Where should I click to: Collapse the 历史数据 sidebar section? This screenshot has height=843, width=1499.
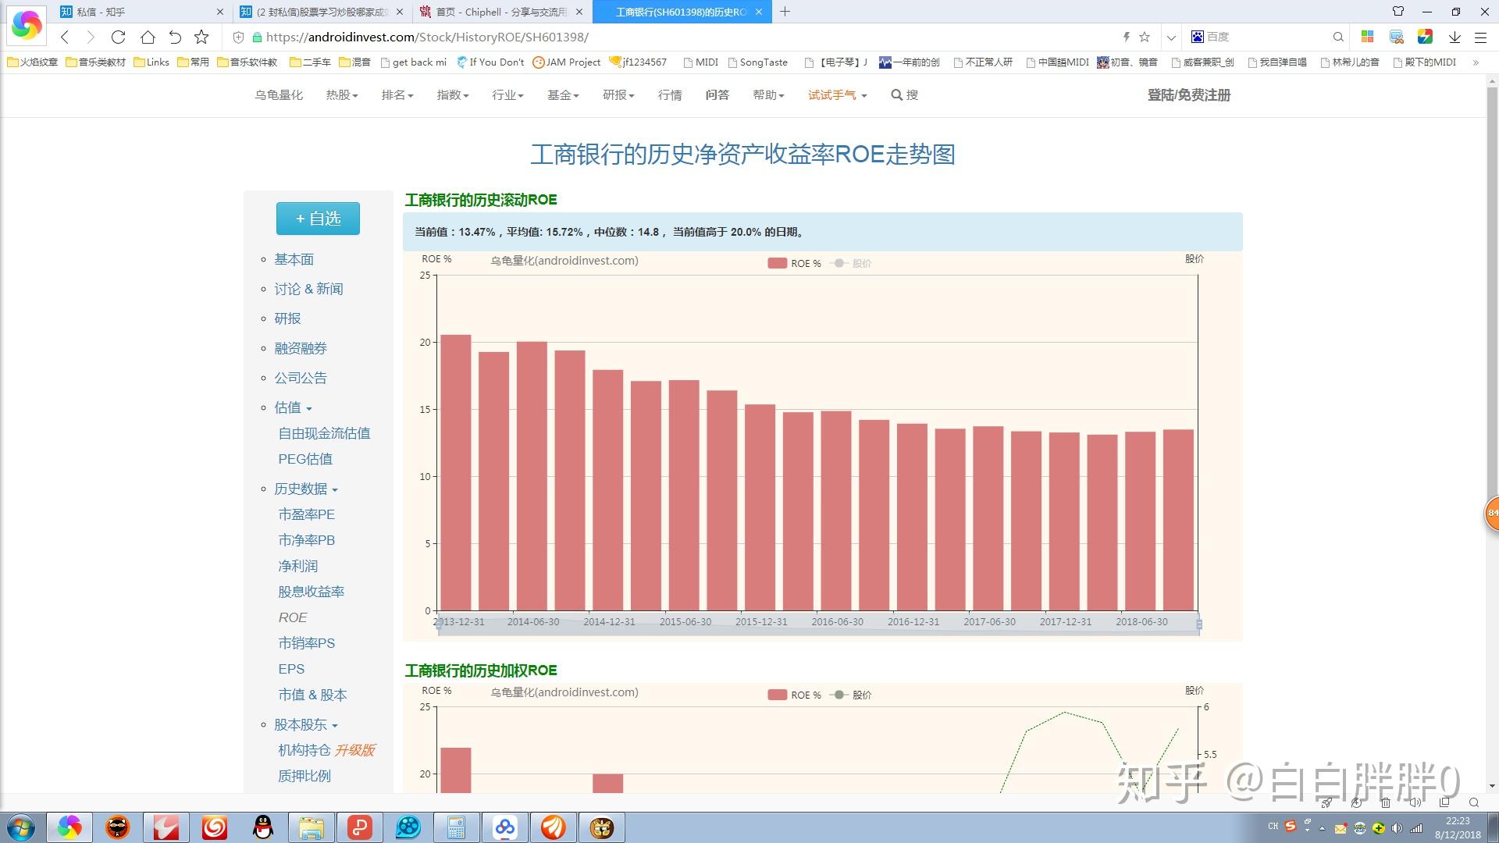pos(306,489)
